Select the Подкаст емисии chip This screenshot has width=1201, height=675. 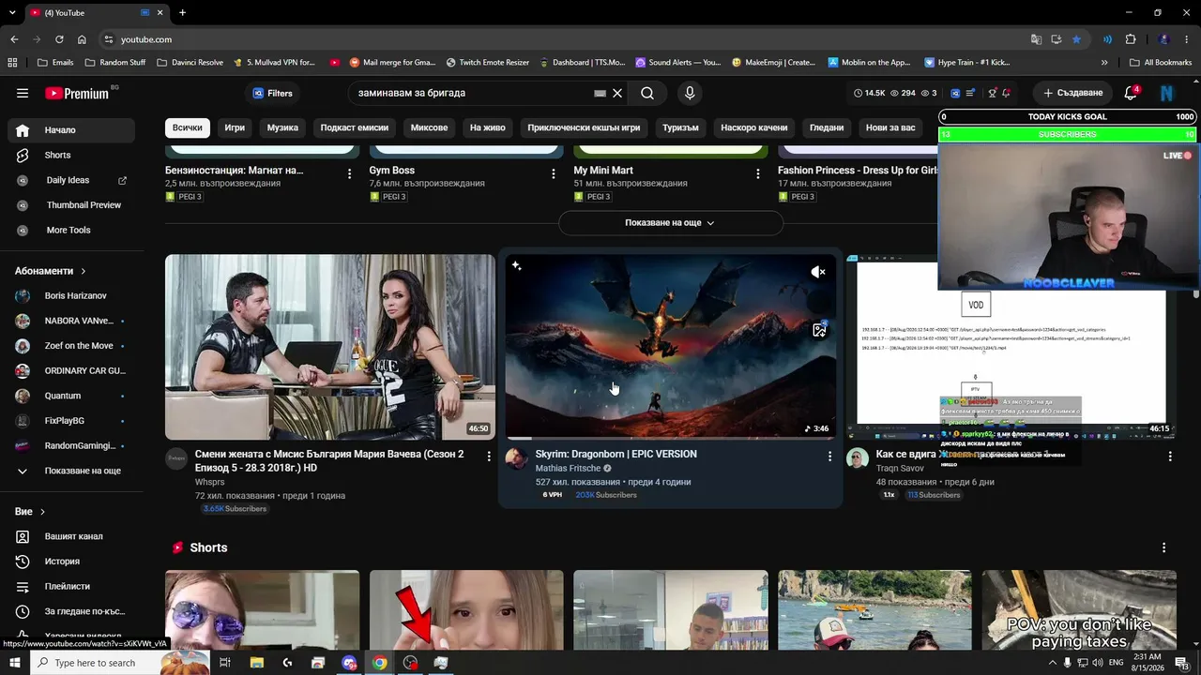pos(355,127)
